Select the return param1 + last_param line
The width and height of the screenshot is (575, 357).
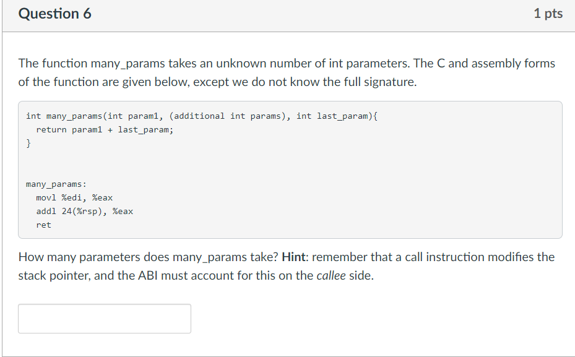[x=105, y=129]
